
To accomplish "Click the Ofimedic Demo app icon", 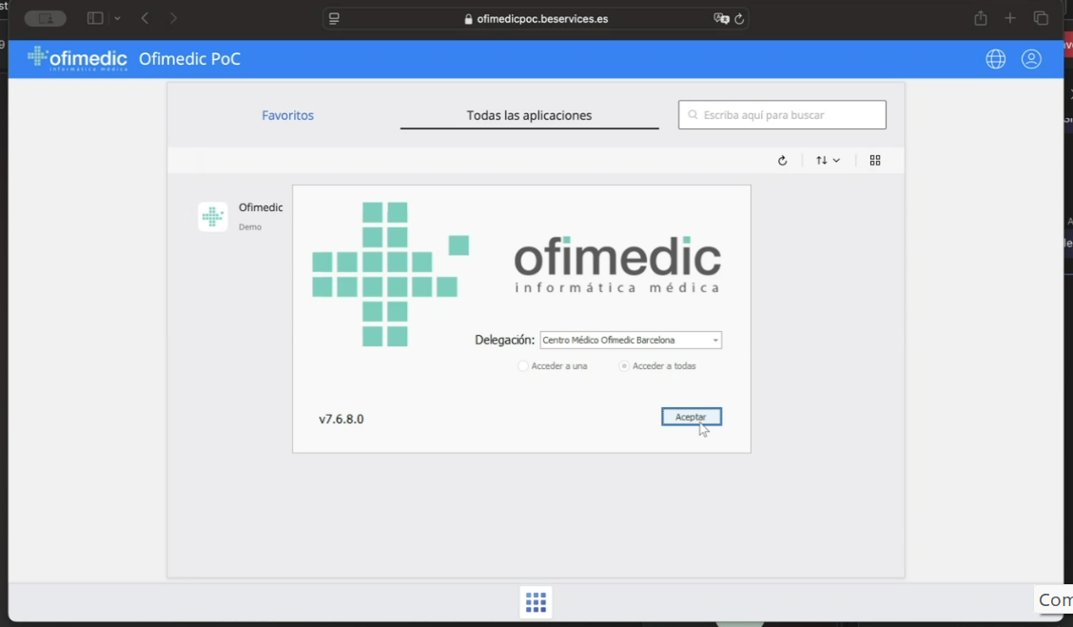I will [212, 216].
